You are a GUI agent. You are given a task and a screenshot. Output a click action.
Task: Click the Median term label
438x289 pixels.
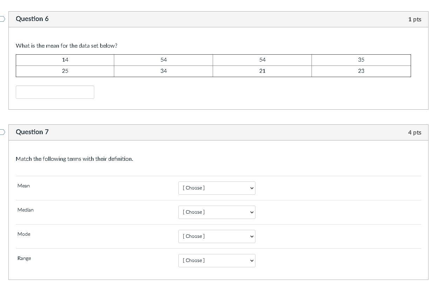pyautogui.click(x=26, y=210)
